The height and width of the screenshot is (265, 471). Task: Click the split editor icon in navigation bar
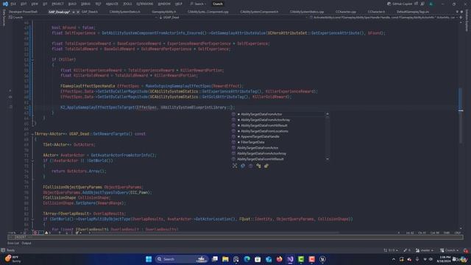pyautogui.click(x=461, y=18)
